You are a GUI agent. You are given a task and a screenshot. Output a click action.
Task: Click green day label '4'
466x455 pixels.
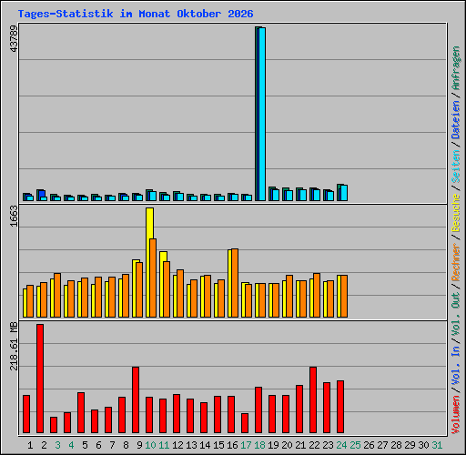pyautogui.click(x=71, y=445)
